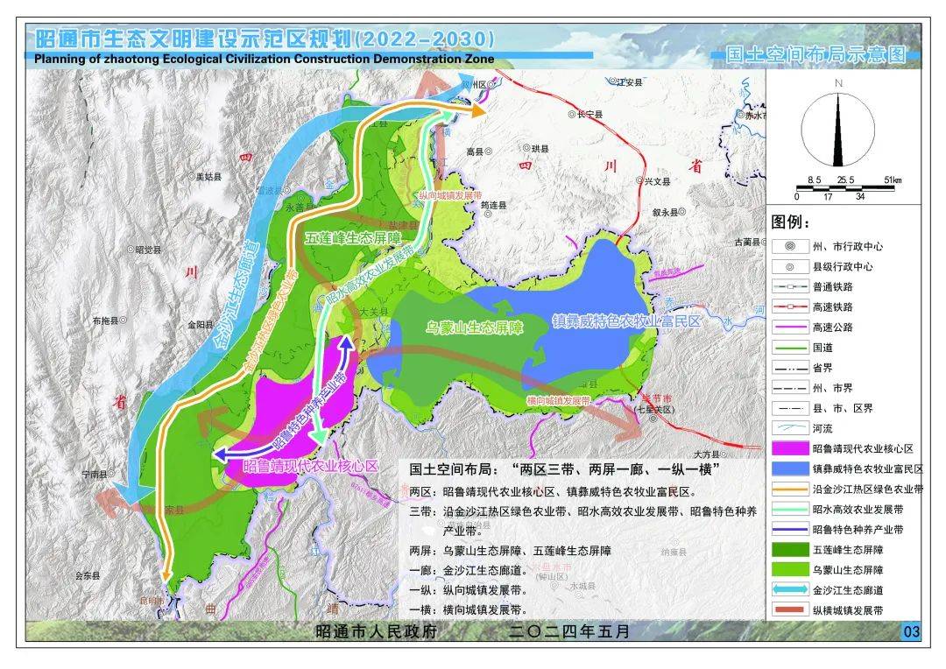Click the 国土空间布局示意图 title

[816, 55]
